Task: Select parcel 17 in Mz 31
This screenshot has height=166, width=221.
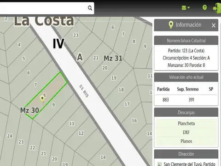Action: [x=127, y=104]
